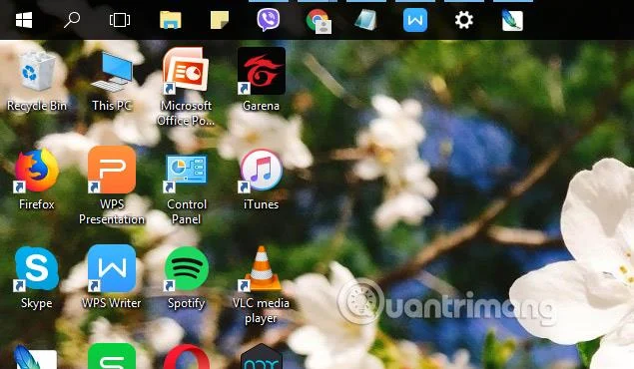Select the Spotify desktop shortcut
634x369 pixels.
[x=187, y=269]
